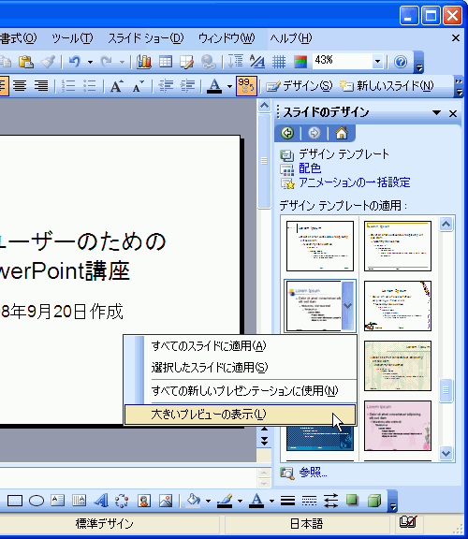Click the Decrease Font Size icon

pyautogui.click(x=139, y=85)
